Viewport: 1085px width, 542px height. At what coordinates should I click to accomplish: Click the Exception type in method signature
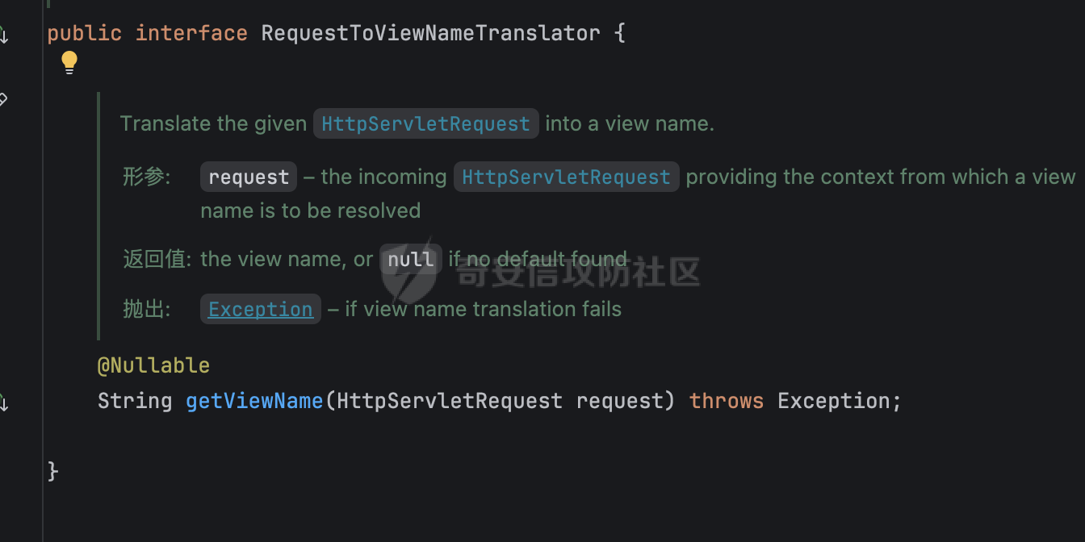pos(834,401)
